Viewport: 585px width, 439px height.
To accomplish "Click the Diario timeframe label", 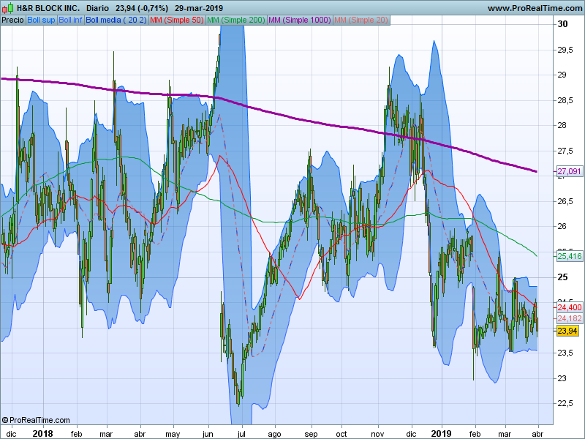I will pyautogui.click(x=97, y=8).
